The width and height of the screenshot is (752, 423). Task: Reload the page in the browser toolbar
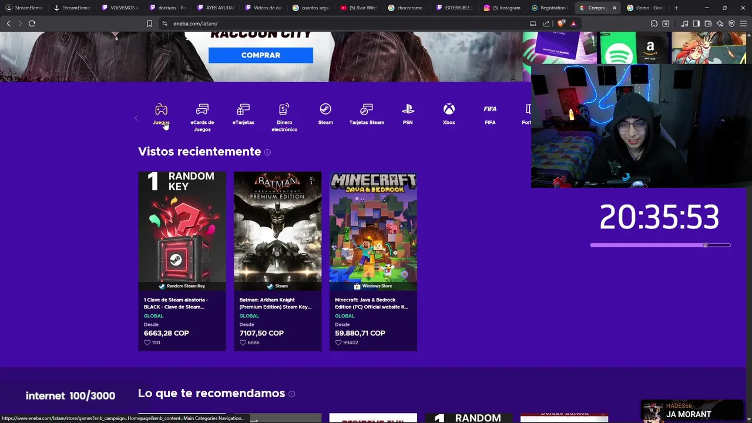point(32,23)
